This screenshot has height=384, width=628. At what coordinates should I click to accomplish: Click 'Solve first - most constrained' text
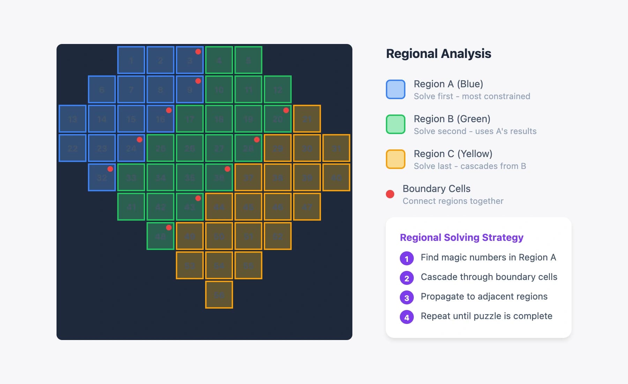point(472,96)
